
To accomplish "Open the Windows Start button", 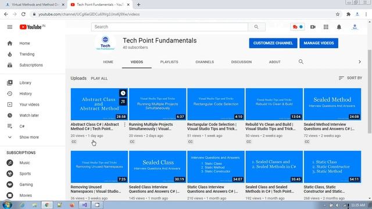I will pos(6,205).
